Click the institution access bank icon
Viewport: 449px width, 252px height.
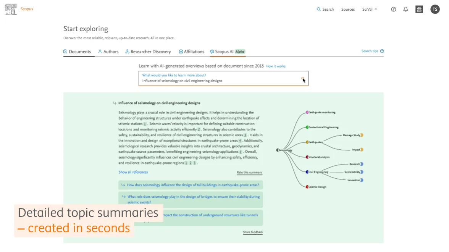(x=419, y=9)
